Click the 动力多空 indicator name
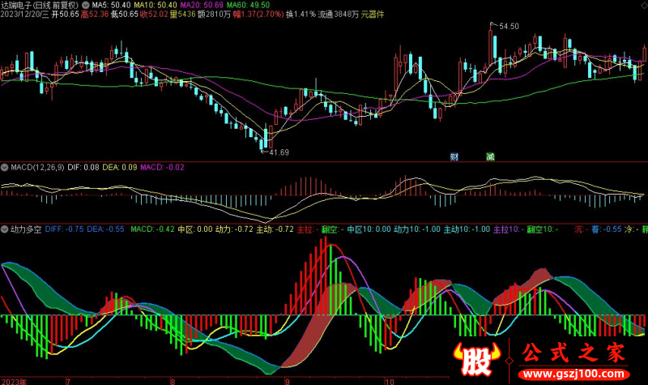The image size is (648, 385). 26,229
